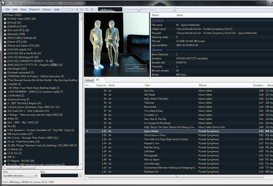Sort by the Duration column header
Viewport: 273px width, 186px height.
(258, 85)
